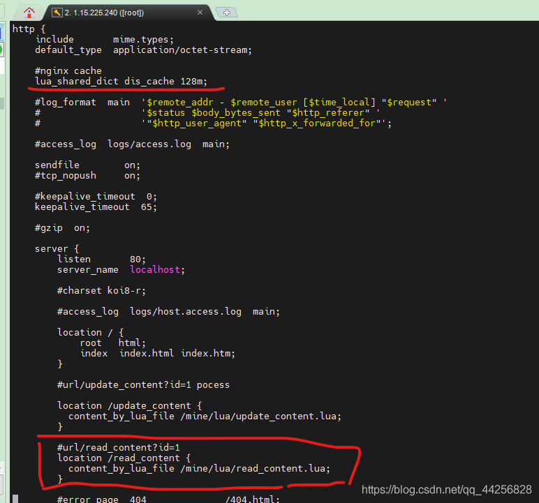Screen dimensions: 539x503
Task: Click the '#log_format main' comment line
Action: tap(241, 103)
